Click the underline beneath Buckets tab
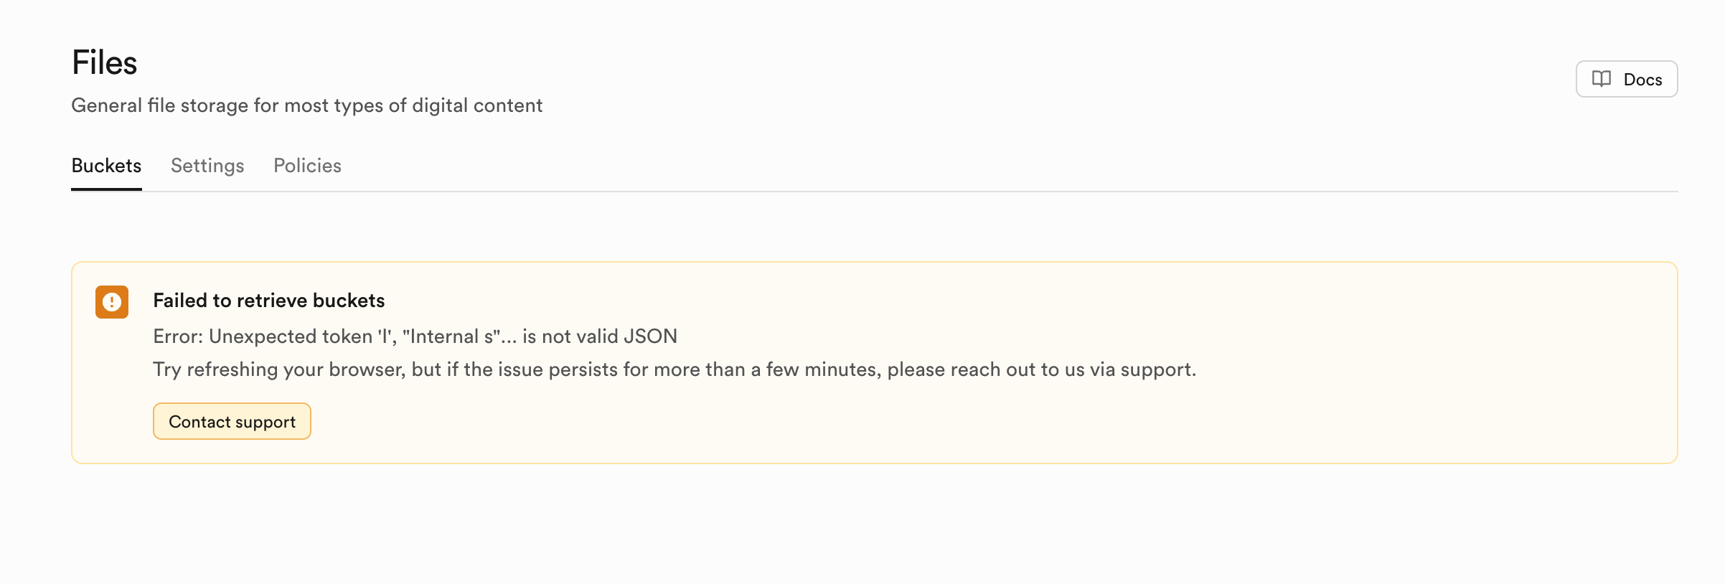Viewport: 1725px width, 584px height. [106, 189]
